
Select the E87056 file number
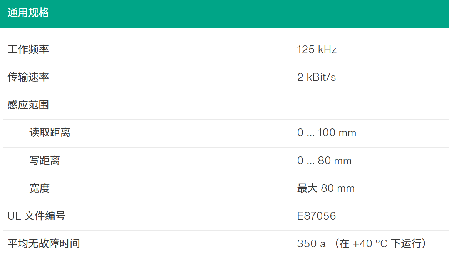317,216
